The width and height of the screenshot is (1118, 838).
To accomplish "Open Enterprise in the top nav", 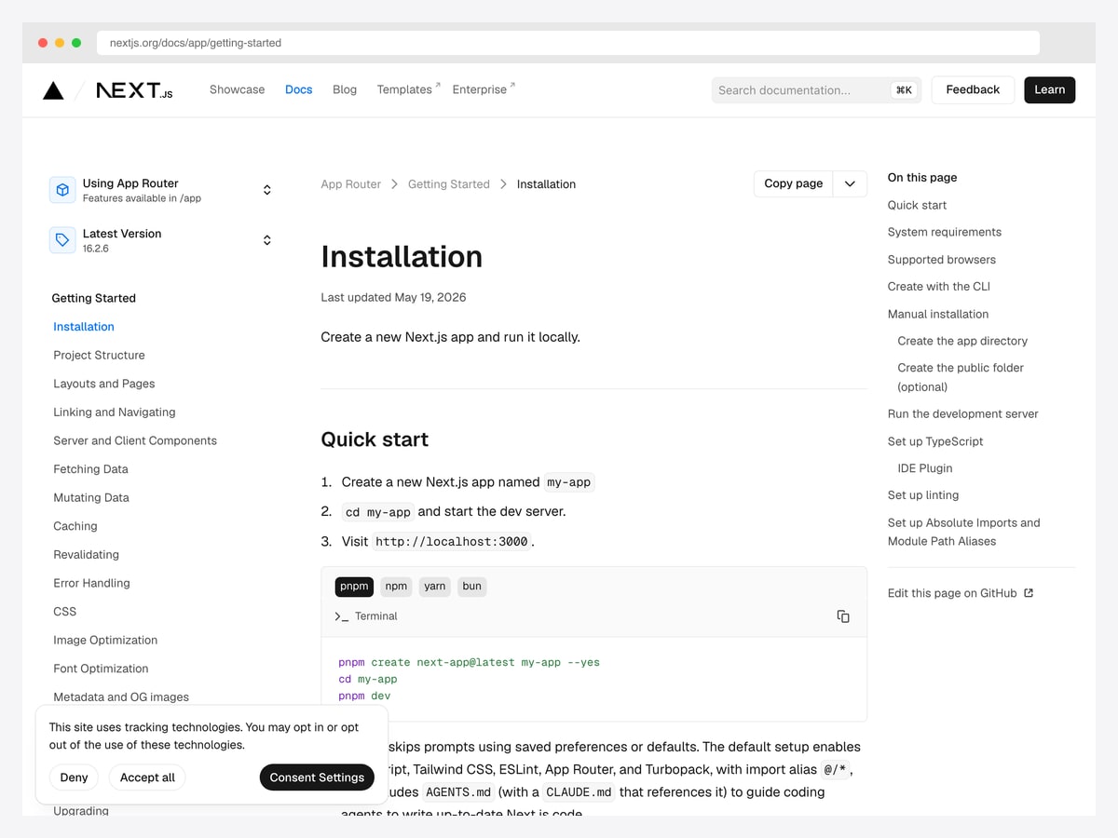I will pos(484,89).
